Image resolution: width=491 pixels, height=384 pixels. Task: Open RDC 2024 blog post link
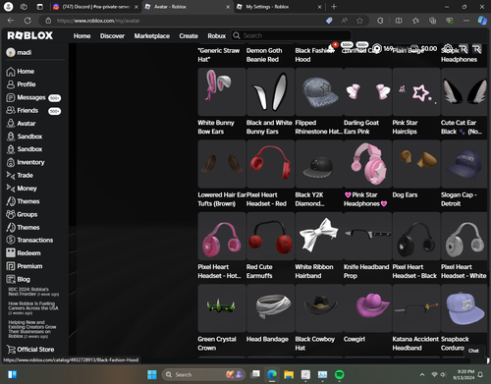tap(33, 292)
